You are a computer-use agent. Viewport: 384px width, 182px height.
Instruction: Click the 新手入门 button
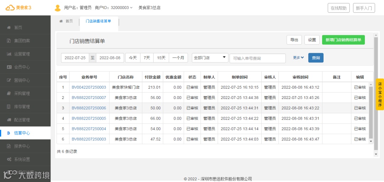[x=364, y=8]
